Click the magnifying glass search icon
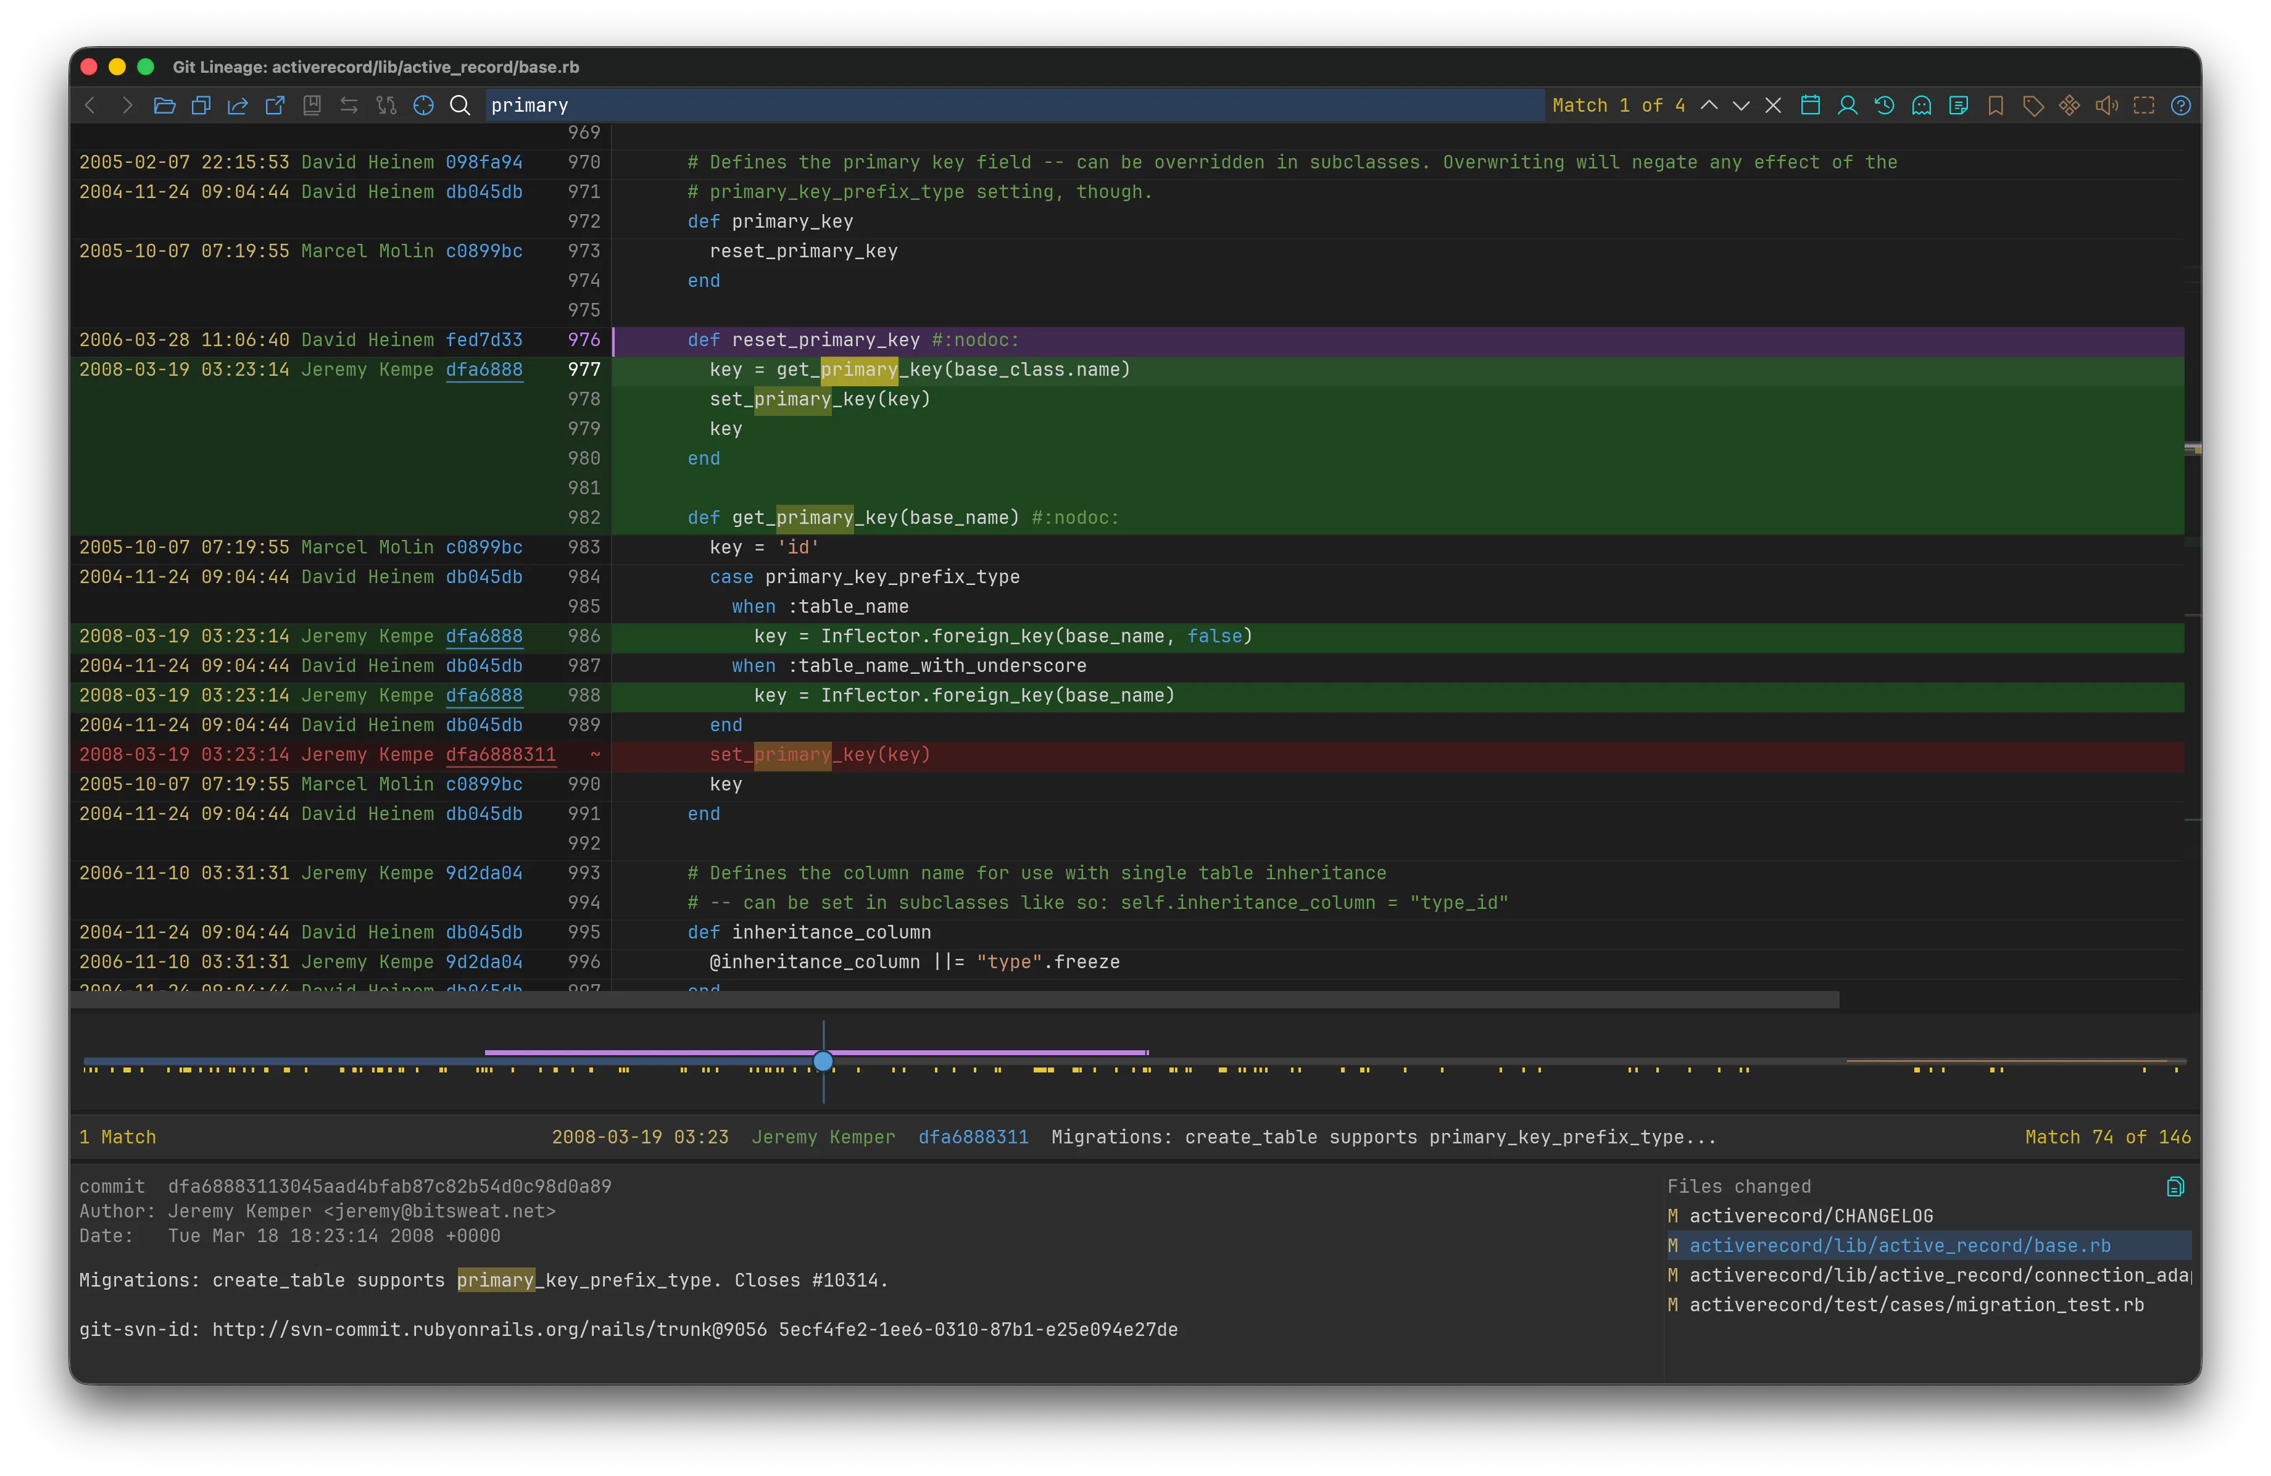 coord(460,105)
